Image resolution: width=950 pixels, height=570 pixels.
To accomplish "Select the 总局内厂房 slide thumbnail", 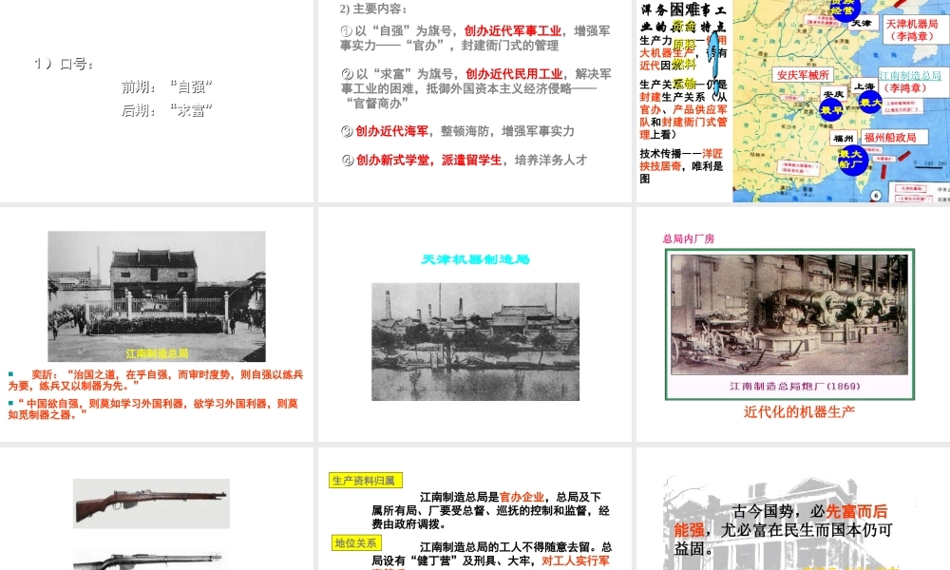I will [793, 324].
